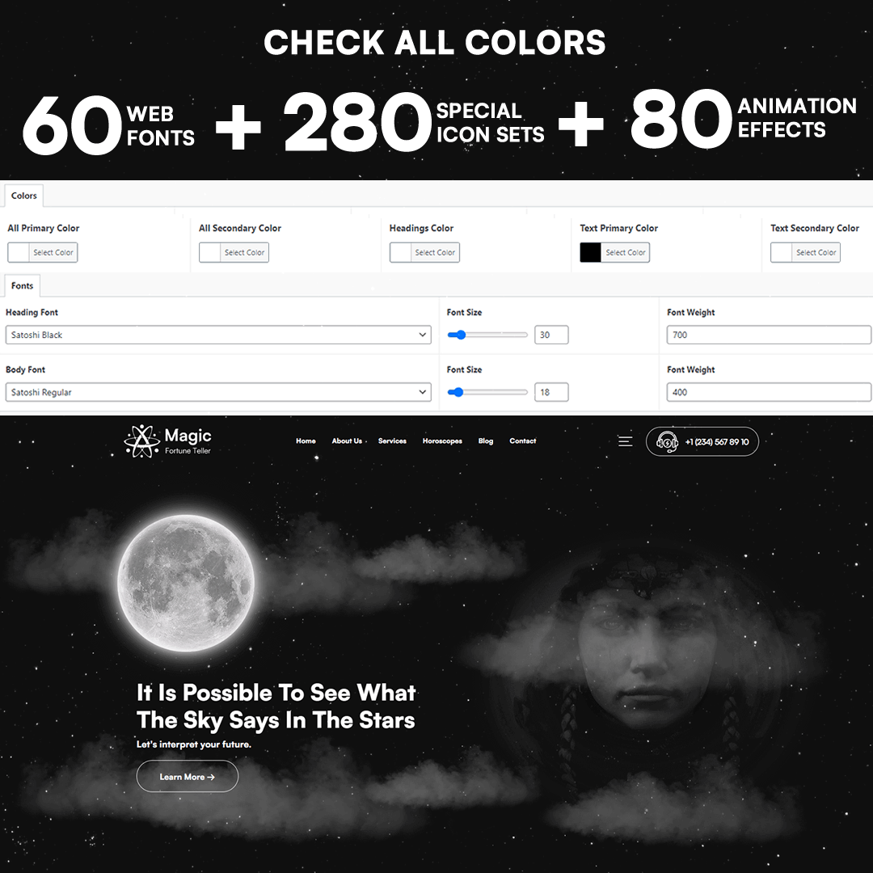Image resolution: width=873 pixels, height=873 pixels.
Task: Select Color for All Primary Color
Action: tap(53, 252)
